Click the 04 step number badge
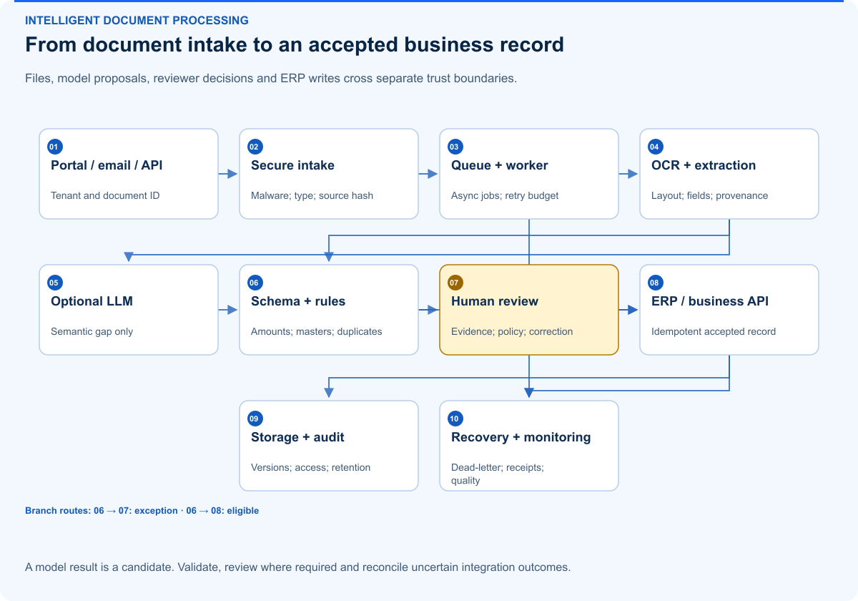The image size is (858, 601). point(655,147)
